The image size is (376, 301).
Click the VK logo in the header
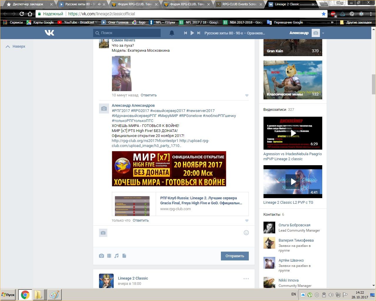pos(49,33)
